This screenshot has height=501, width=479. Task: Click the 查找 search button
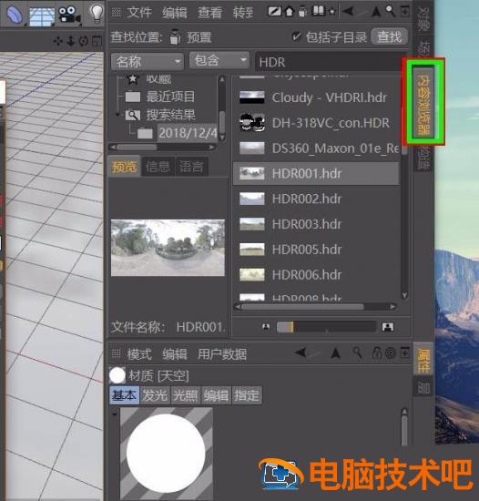click(389, 36)
